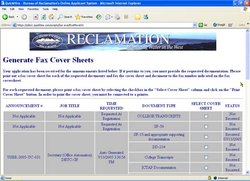Click the Reclamation banner image

[123, 42]
